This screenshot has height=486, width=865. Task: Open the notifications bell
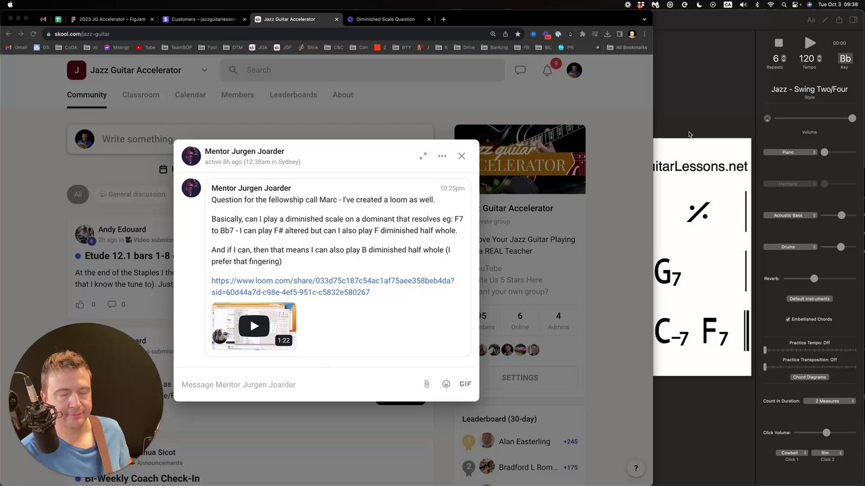pyautogui.click(x=547, y=70)
